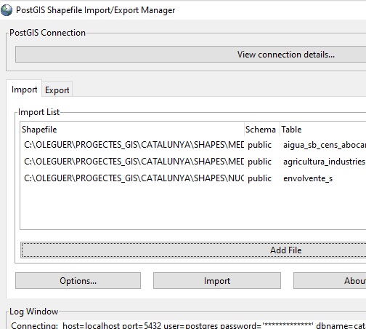Edit public schema for agricultura_industries row

pos(260,162)
